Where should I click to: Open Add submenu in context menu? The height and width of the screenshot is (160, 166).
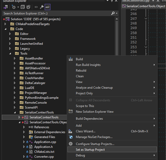click(x=112, y=125)
